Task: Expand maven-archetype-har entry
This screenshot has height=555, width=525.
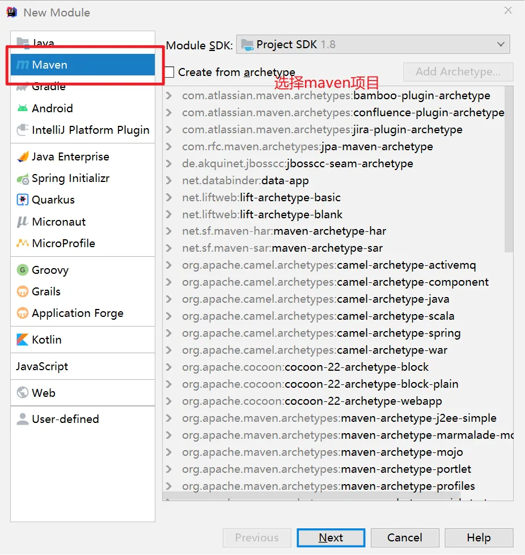Action: pos(169,231)
